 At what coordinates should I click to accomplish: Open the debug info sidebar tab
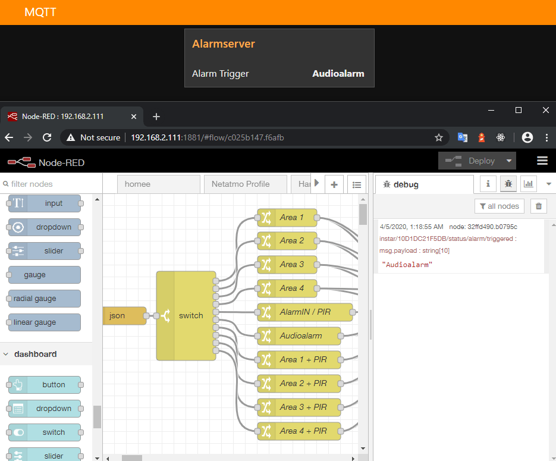coord(488,184)
